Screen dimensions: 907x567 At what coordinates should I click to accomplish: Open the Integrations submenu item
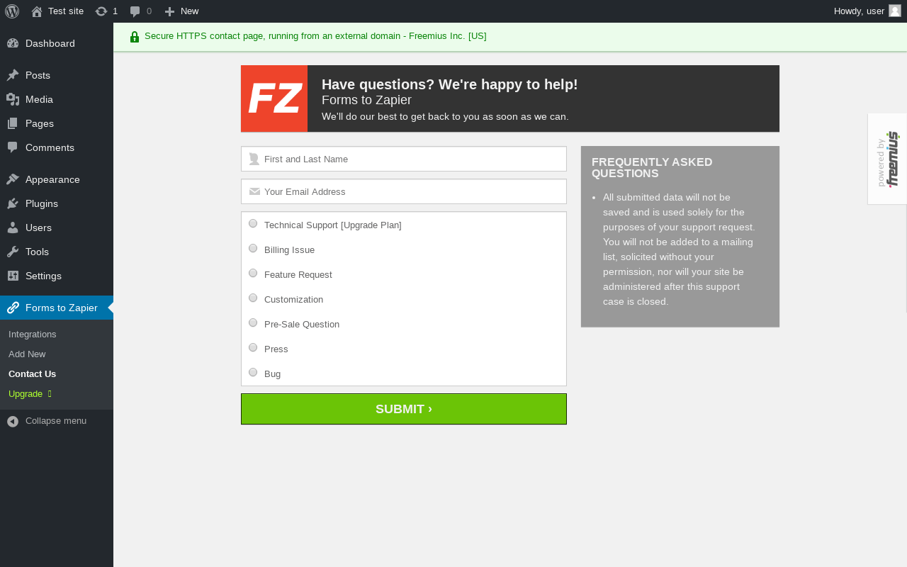(33, 335)
